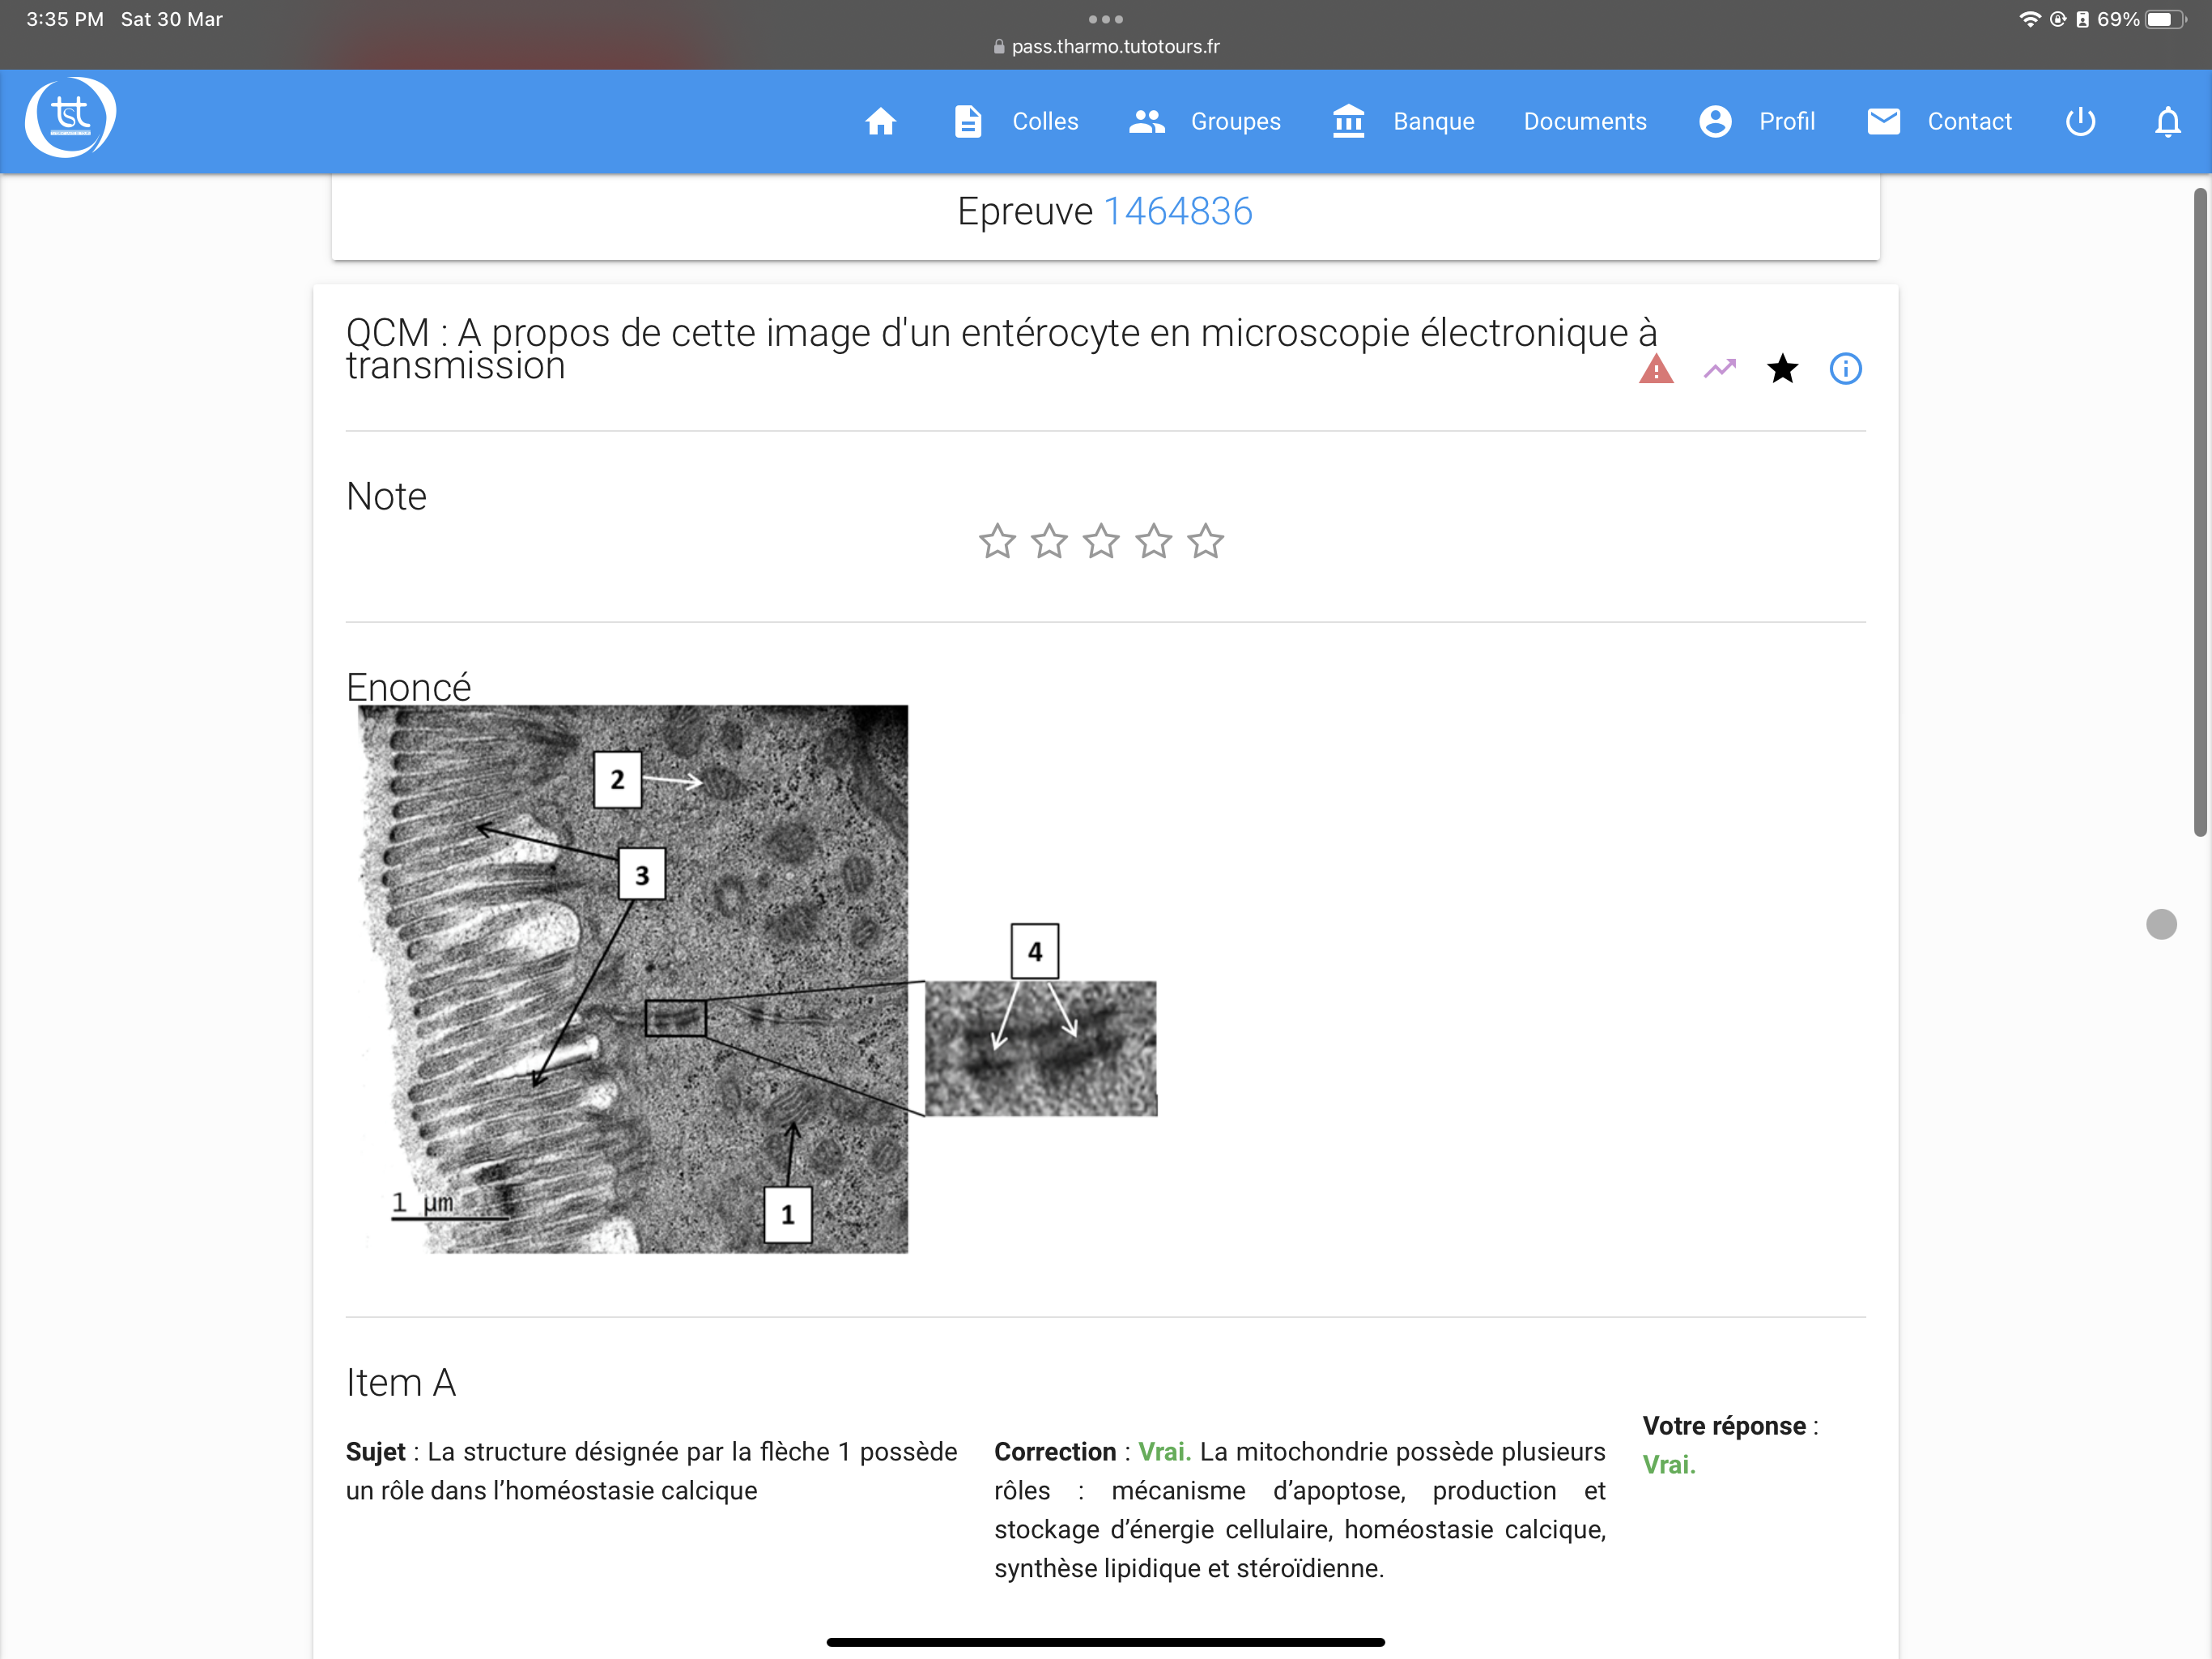Click the Colles document icon
2212x1659 pixels.
(968, 121)
